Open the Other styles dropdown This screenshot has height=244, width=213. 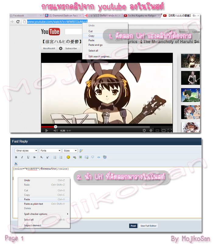click(26, 151)
